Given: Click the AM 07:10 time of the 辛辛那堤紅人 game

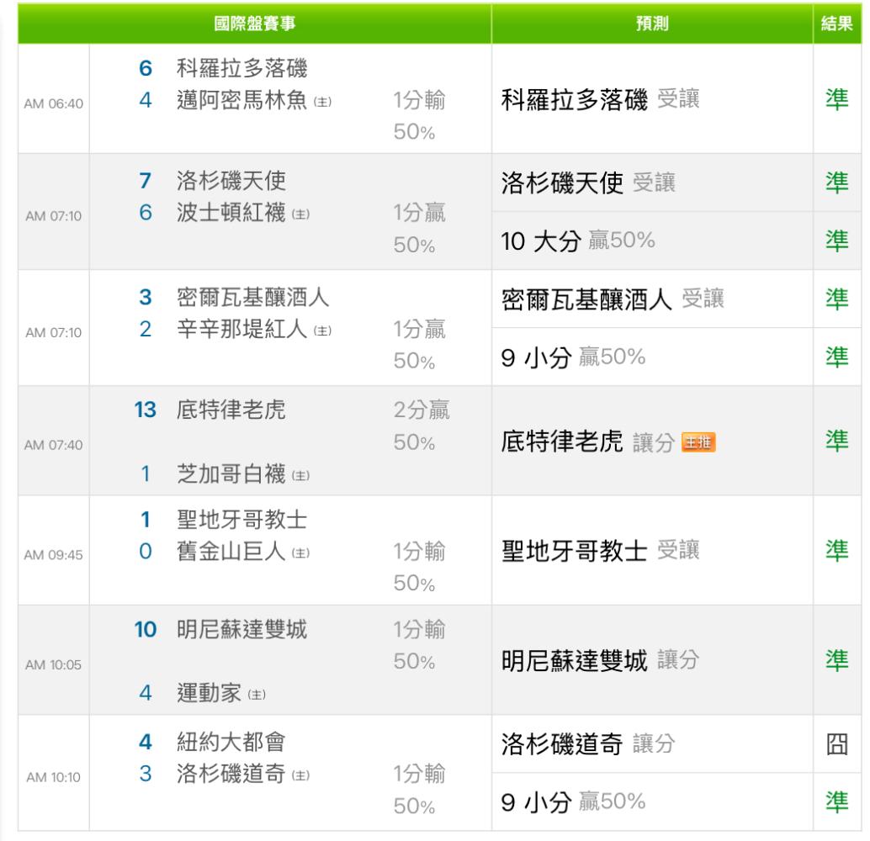Looking at the screenshot, I should point(53,332).
